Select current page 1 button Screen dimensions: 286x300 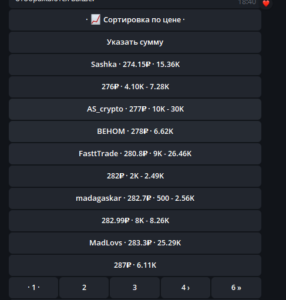pyautogui.click(x=33, y=288)
